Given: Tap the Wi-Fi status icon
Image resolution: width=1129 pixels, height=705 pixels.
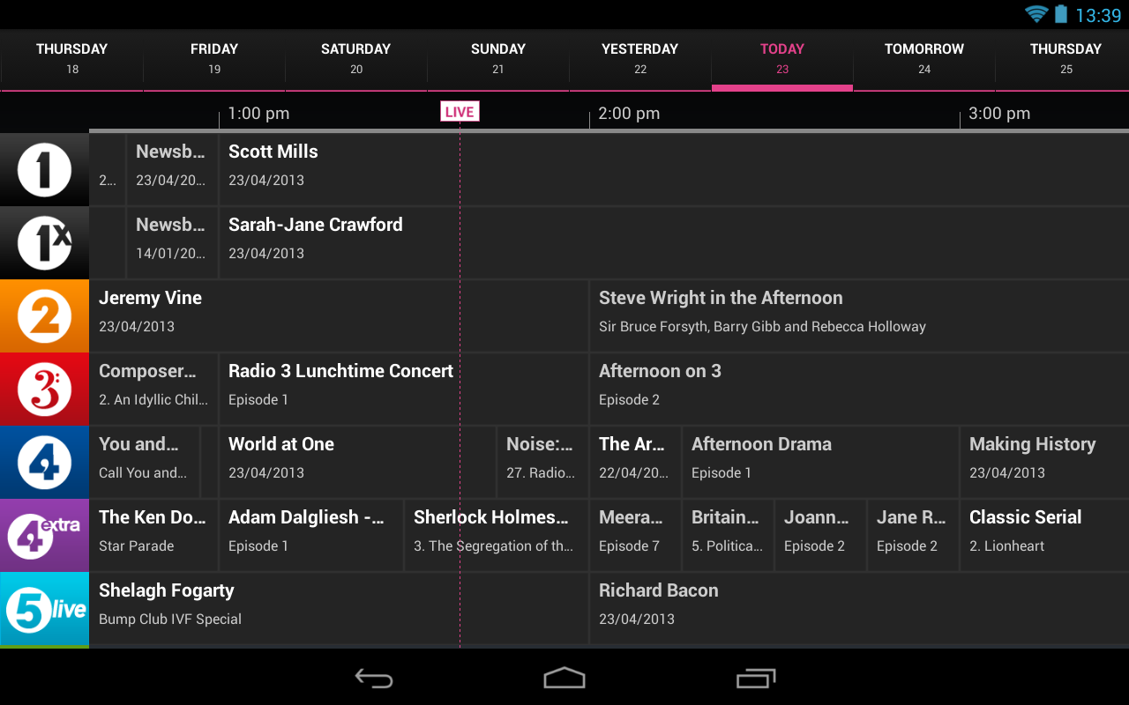Looking at the screenshot, I should [x=1036, y=14].
